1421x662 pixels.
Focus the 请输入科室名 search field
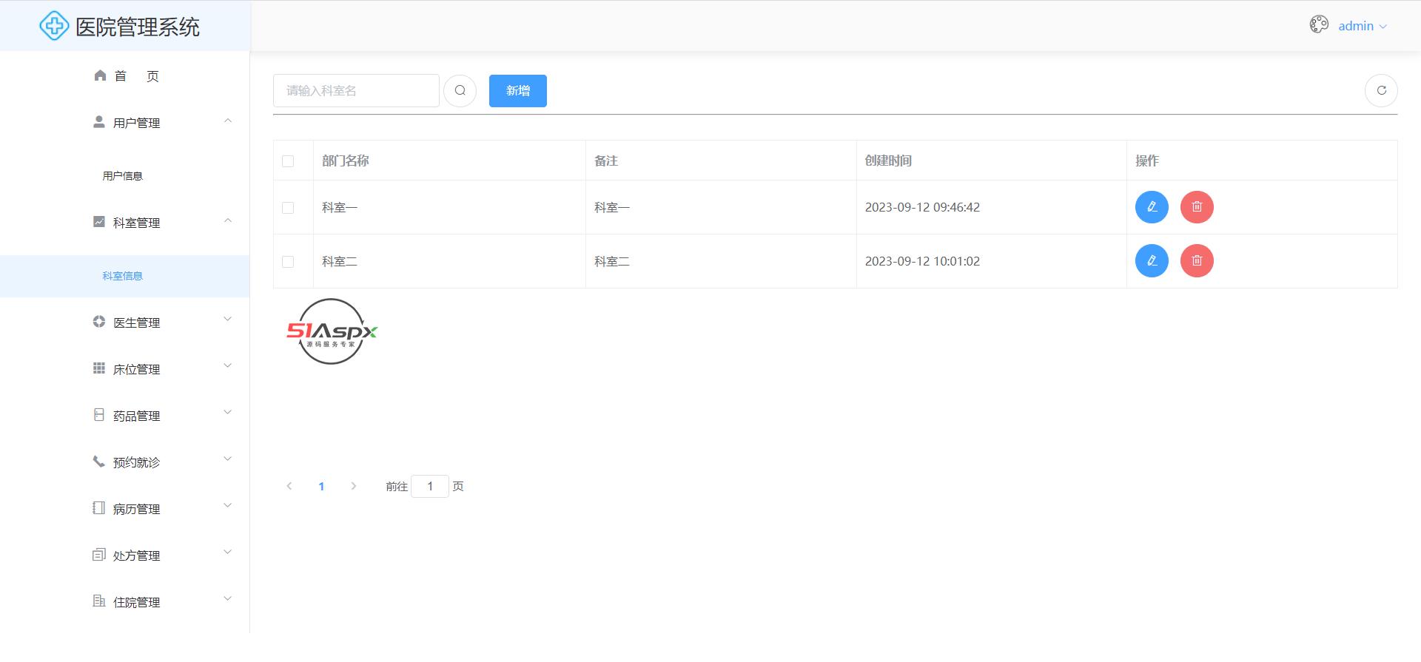[355, 91]
